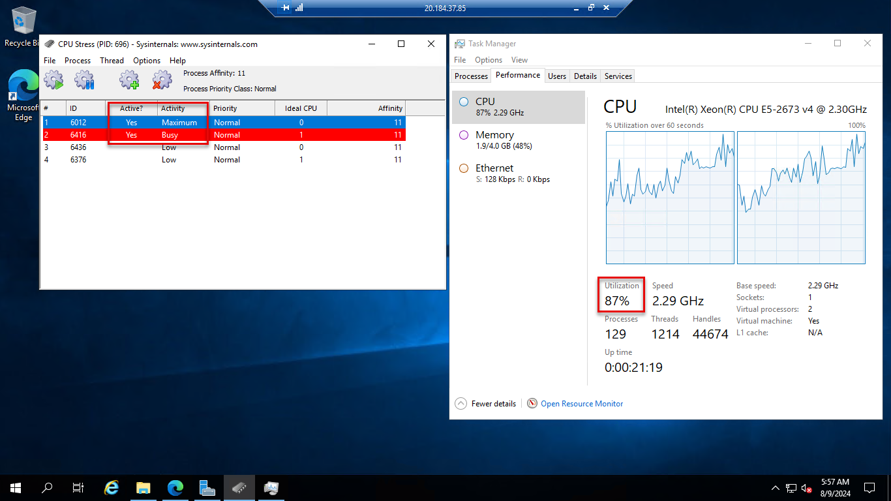Viewport: 891px width, 501px height.
Task: Launch Microsoft Edge from taskbar
Action: point(175,487)
